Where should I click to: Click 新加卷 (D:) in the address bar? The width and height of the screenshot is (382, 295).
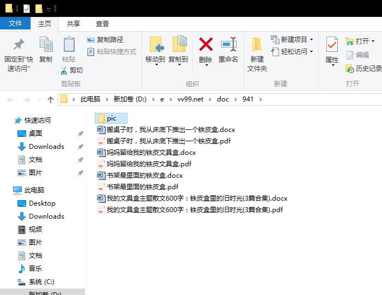click(130, 99)
